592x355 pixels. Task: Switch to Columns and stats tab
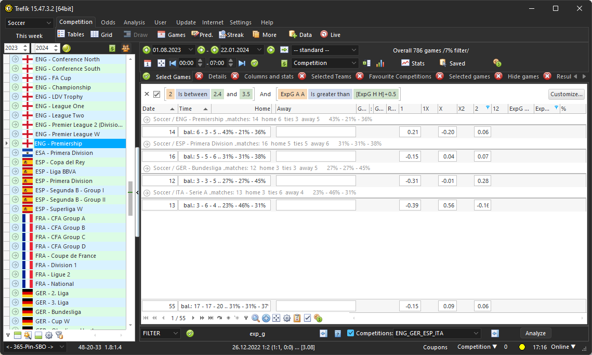point(269,76)
